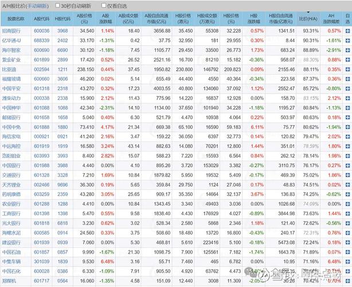Add 中国平安 to watchlist with plus icon
This screenshot has height=287, width=352.
347,89
